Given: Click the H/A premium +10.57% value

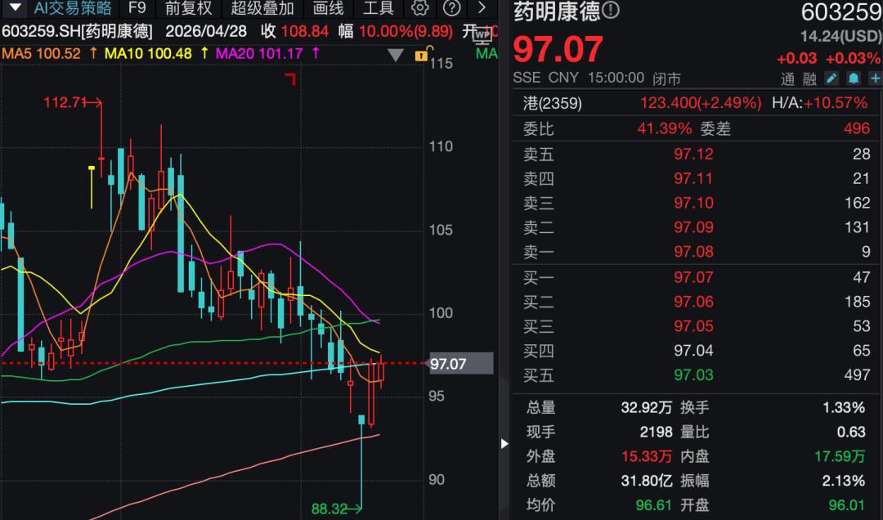Looking at the screenshot, I should (x=835, y=103).
